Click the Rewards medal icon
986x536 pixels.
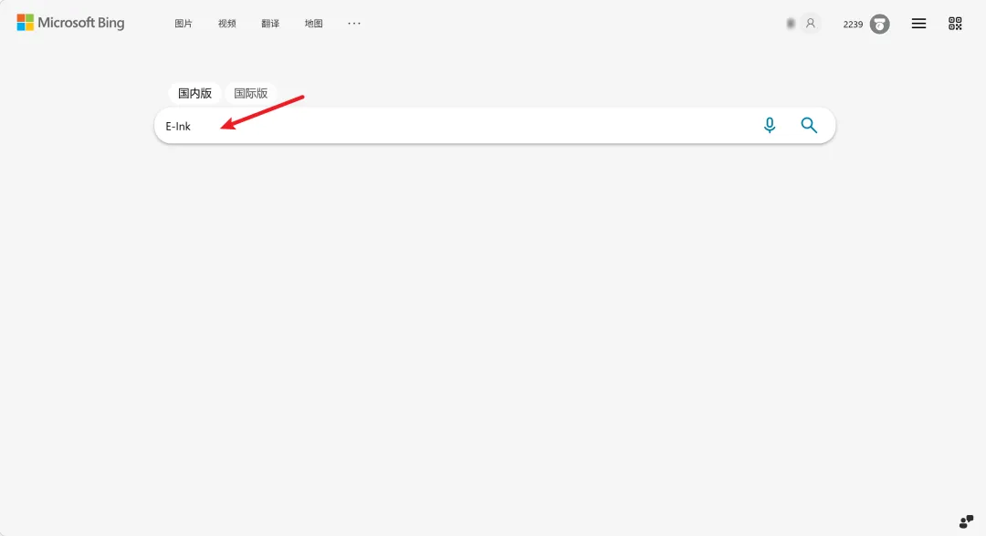[879, 25]
